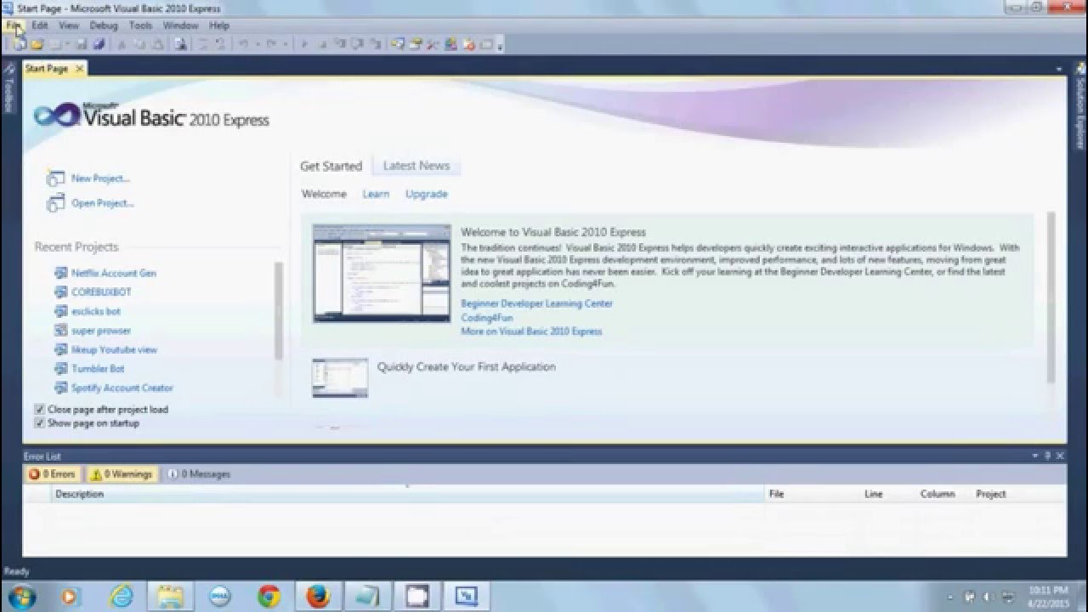Open Google Chrome from the taskbar
The image size is (1088, 612).
269,595
